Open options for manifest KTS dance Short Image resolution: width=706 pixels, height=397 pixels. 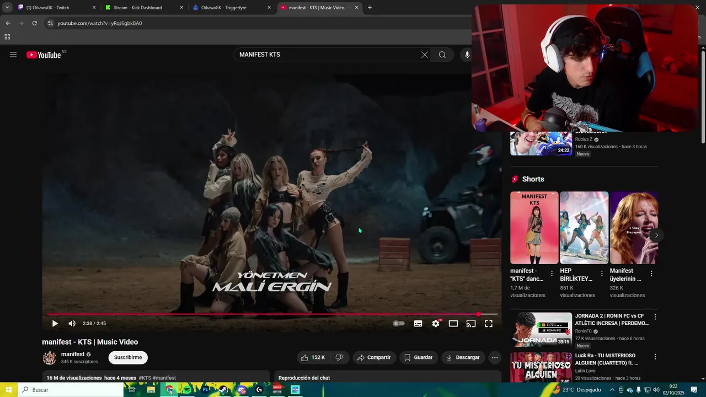pos(552,273)
